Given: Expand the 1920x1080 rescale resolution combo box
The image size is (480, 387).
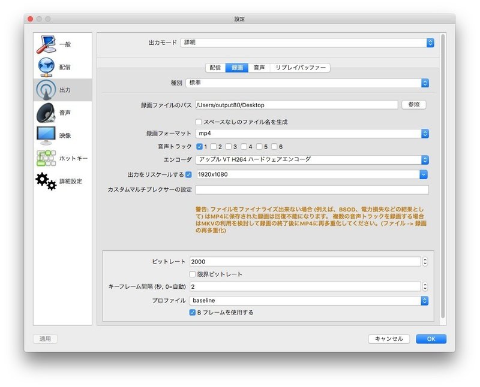Looking at the screenshot, I should tap(424, 174).
